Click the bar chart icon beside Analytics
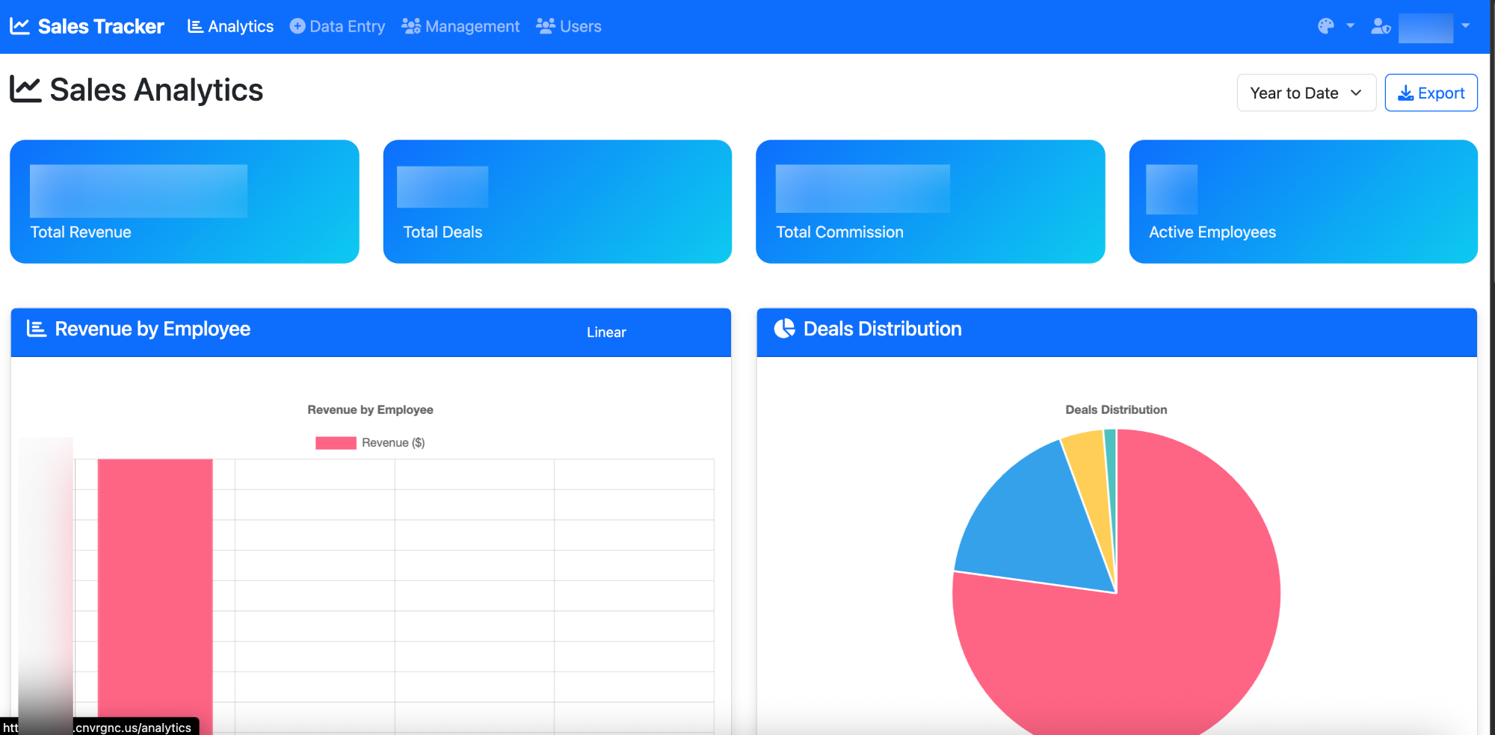 195,26
